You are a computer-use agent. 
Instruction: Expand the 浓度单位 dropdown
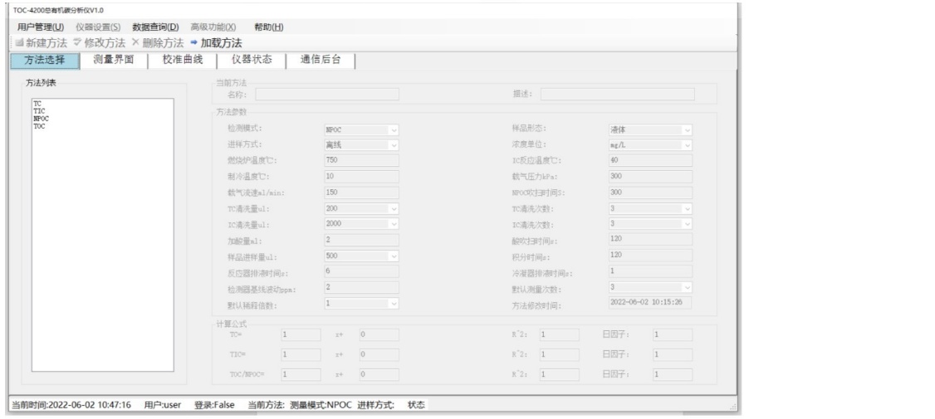pyautogui.click(x=687, y=145)
